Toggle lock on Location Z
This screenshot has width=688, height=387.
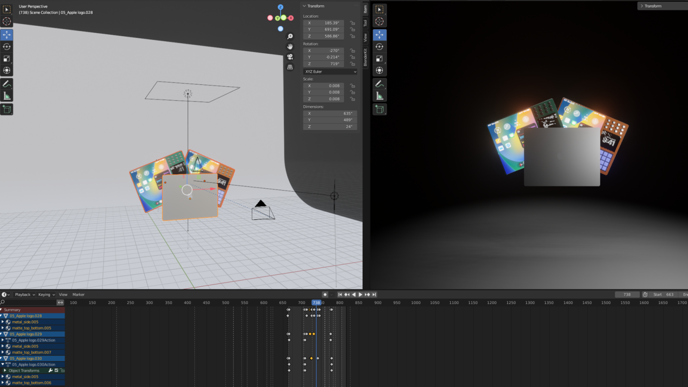(353, 36)
